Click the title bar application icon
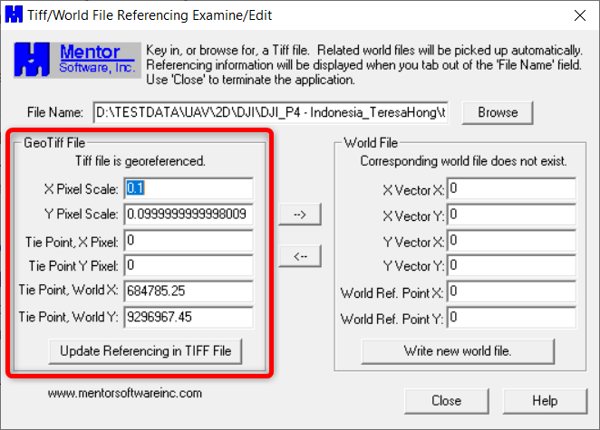The height and width of the screenshot is (430, 600). (15, 15)
